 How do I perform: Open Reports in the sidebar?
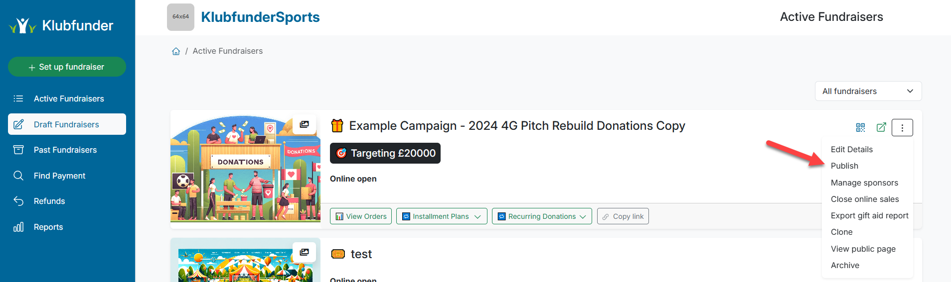48,227
